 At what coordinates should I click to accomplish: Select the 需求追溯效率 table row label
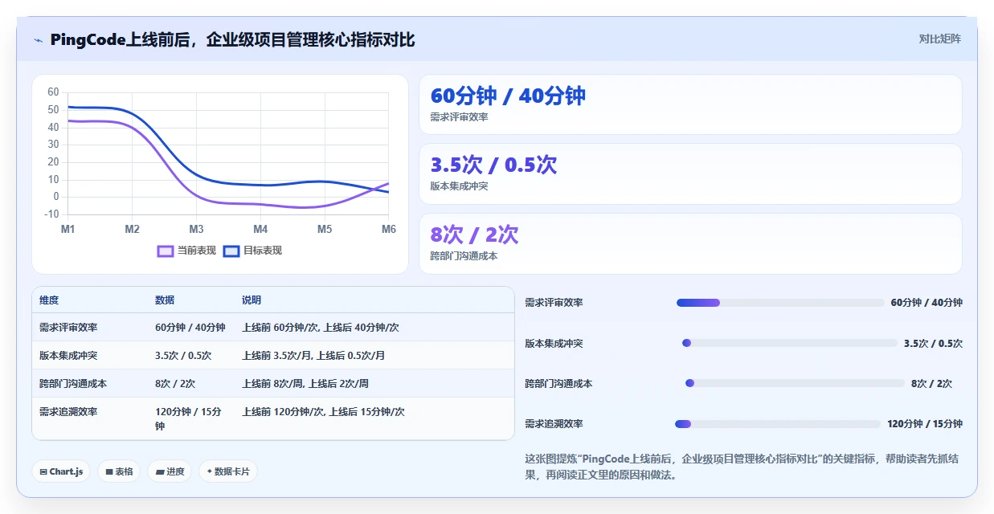(68, 412)
